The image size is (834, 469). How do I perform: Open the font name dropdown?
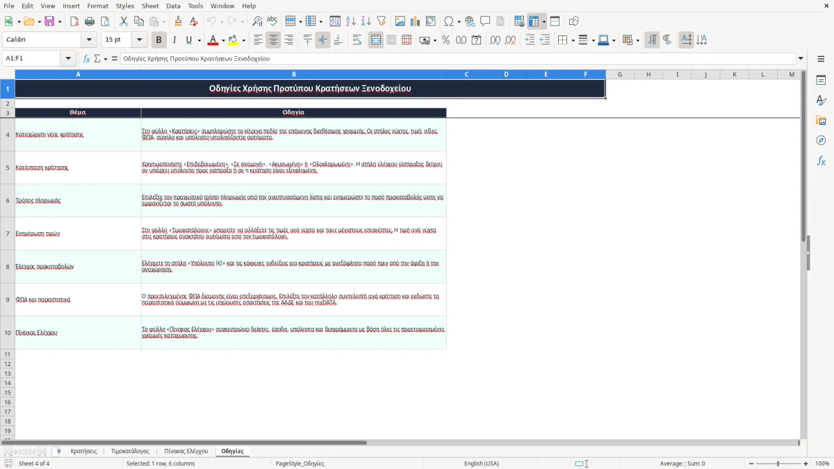coord(88,40)
